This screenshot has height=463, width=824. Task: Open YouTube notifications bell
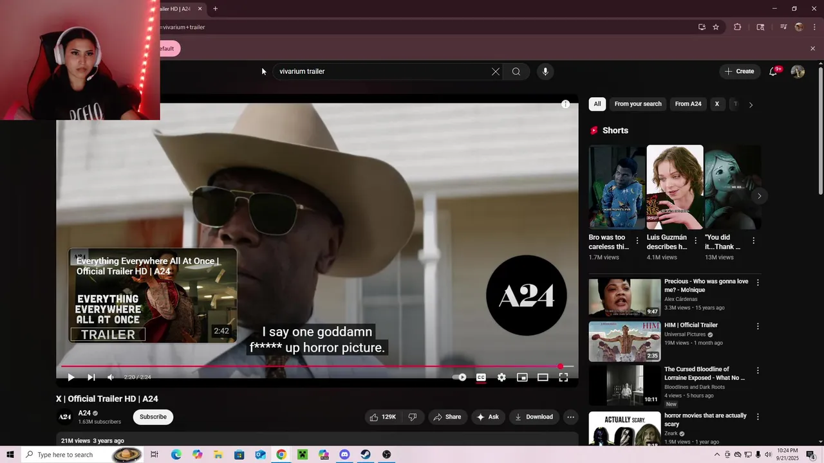click(x=773, y=71)
